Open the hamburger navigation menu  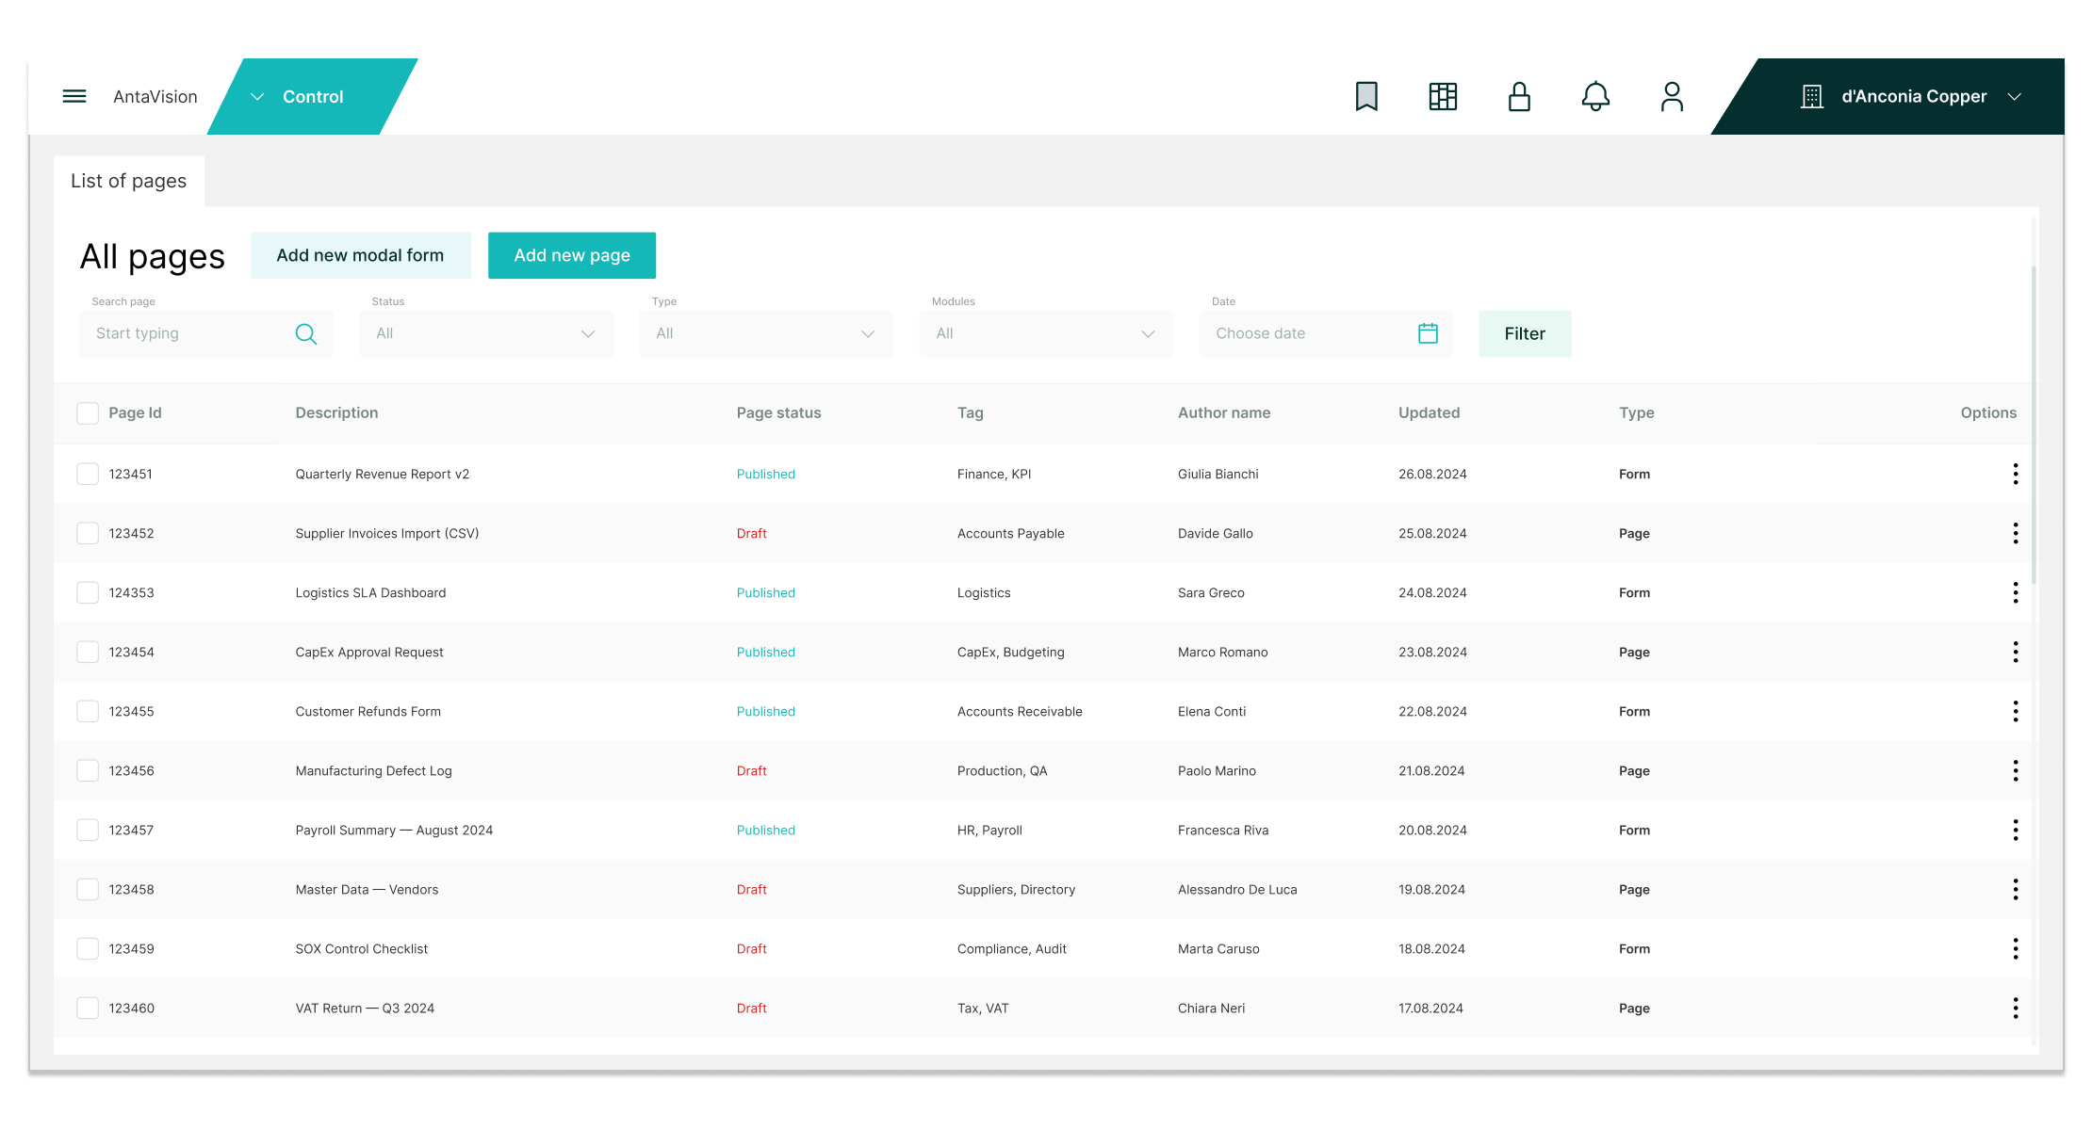pos(74,96)
